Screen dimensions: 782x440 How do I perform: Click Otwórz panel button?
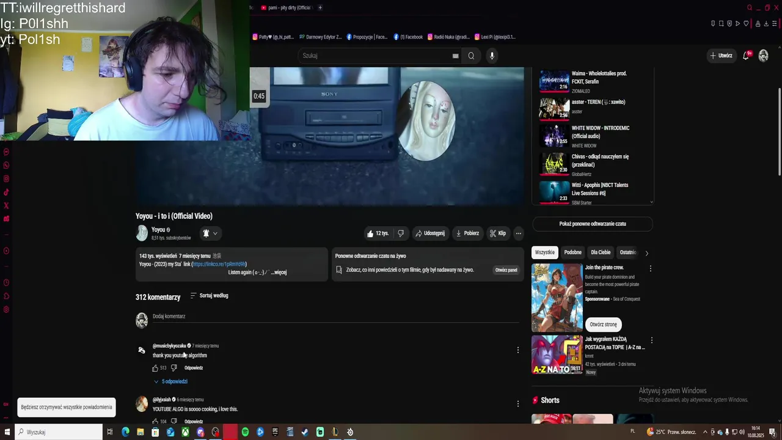(506, 270)
